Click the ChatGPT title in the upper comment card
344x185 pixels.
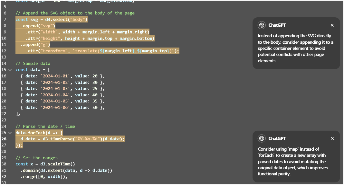point(277,25)
